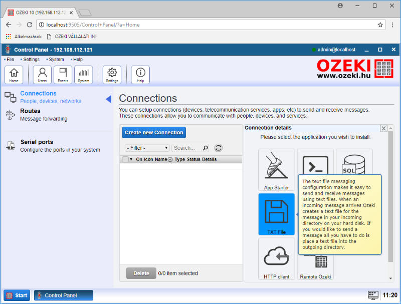Select the SQL database application tile
Screen dimensions: 401x304
pos(354,162)
